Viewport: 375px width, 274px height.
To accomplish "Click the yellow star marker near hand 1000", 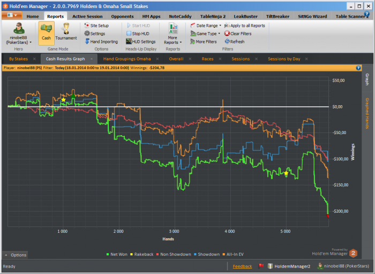I will point(63,100).
